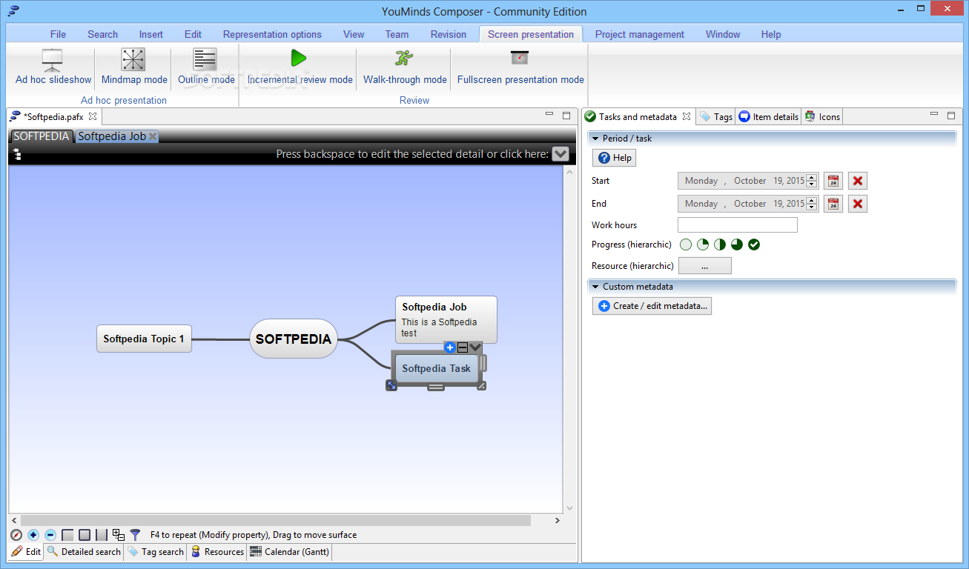The height and width of the screenshot is (569, 969).
Task: Select the first square view button in bottom toolbar
Action: tap(67, 534)
